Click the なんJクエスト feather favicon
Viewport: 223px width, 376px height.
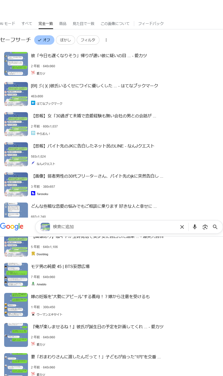[x=33, y=163]
